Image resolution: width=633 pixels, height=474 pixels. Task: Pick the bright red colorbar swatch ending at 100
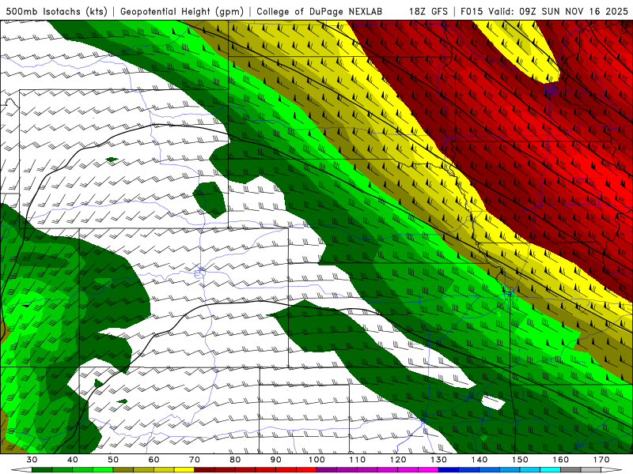[306, 469]
